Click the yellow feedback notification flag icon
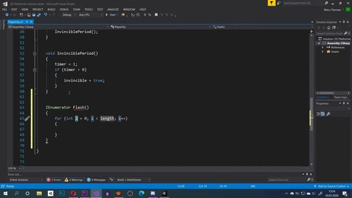Image resolution: width=352 pixels, height=198 pixels. [x=271, y=3]
